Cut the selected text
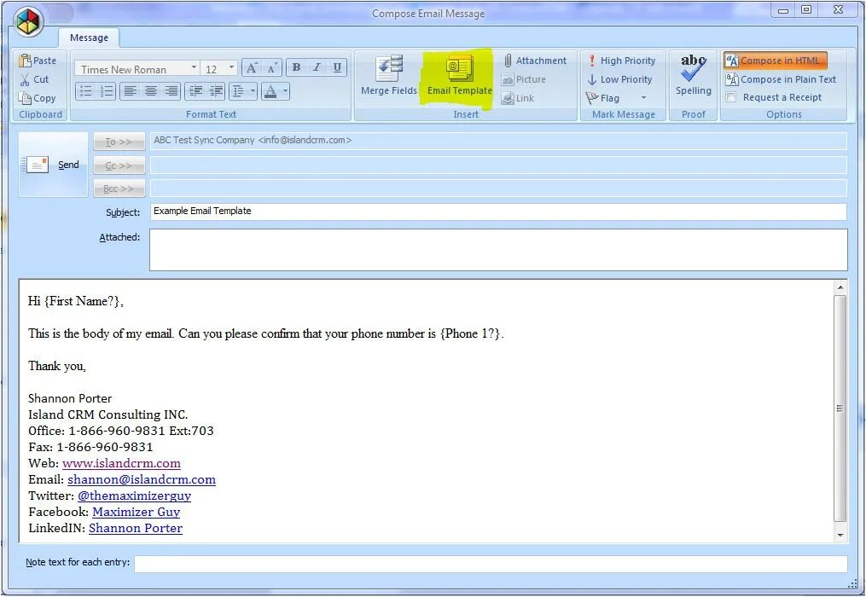Viewport: 866px width, 597px height. click(35, 79)
